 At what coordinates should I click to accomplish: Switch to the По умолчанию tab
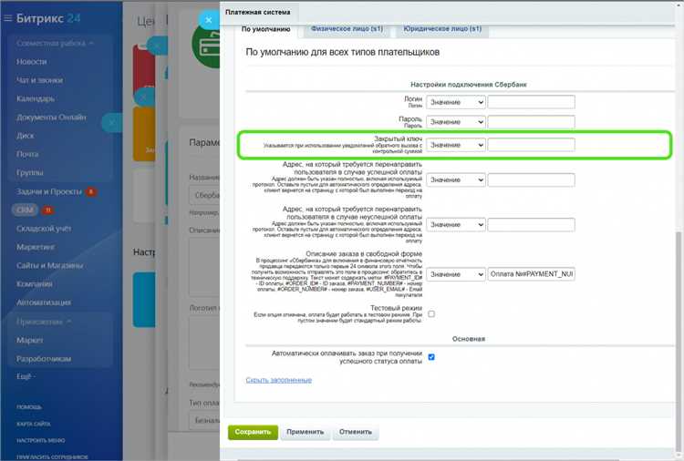click(265, 29)
